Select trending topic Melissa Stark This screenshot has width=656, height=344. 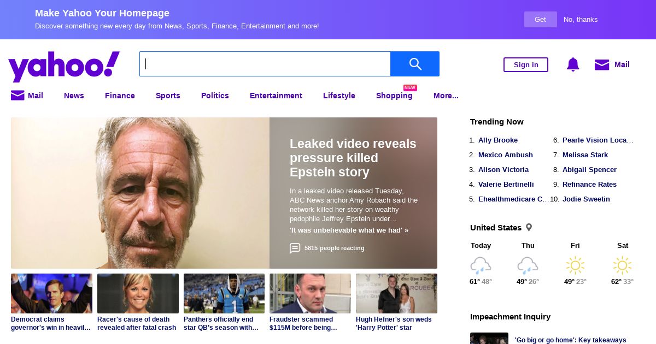pyautogui.click(x=585, y=155)
